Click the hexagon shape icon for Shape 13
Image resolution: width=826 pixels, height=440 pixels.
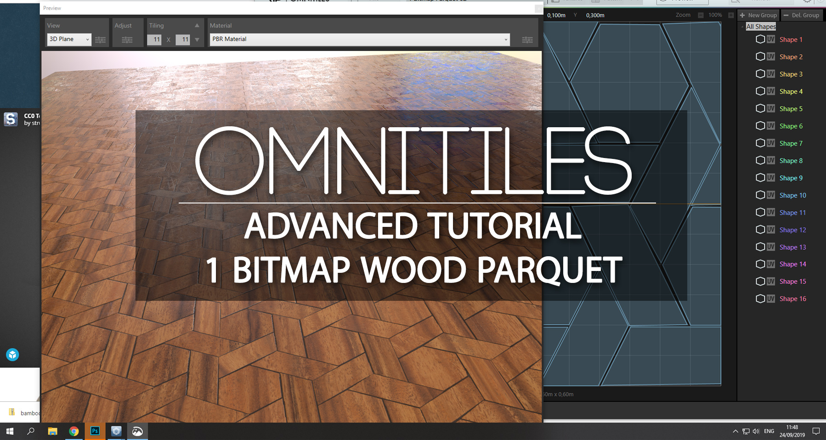(x=760, y=247)
